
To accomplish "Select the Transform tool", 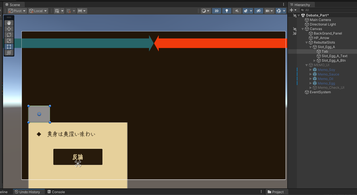I will [x=9, y=53].
